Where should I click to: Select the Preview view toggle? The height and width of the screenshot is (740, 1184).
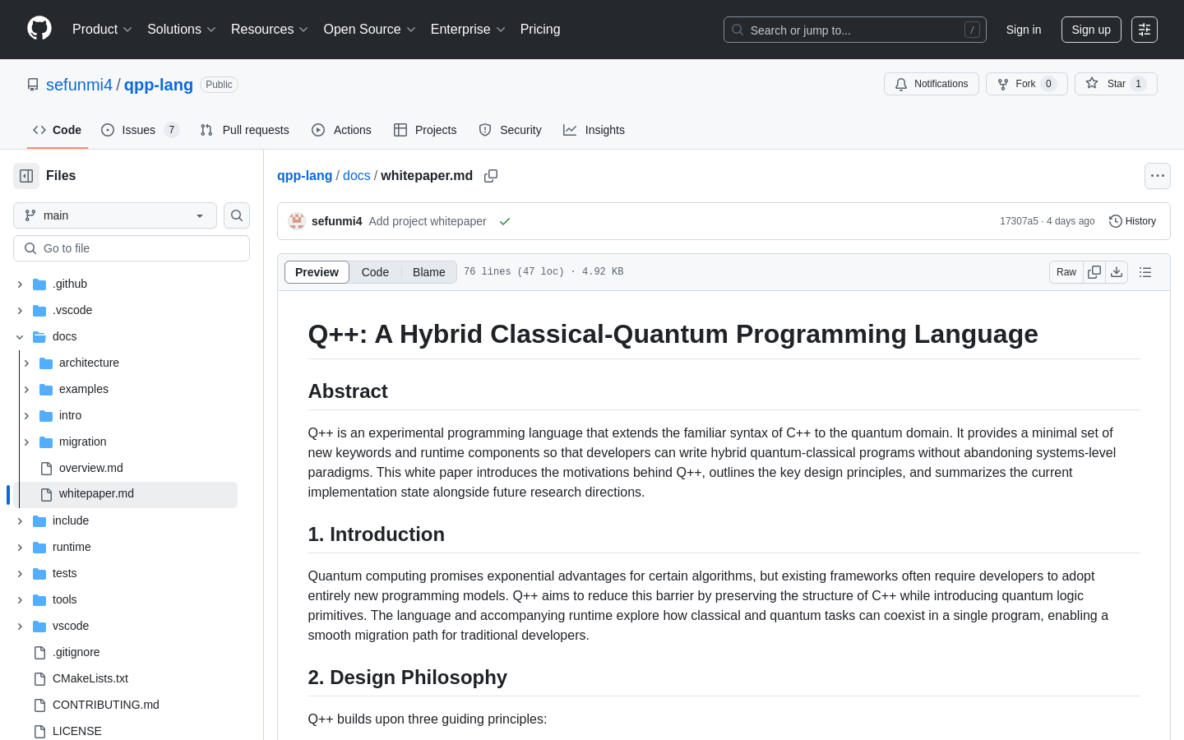pos(317,272)
